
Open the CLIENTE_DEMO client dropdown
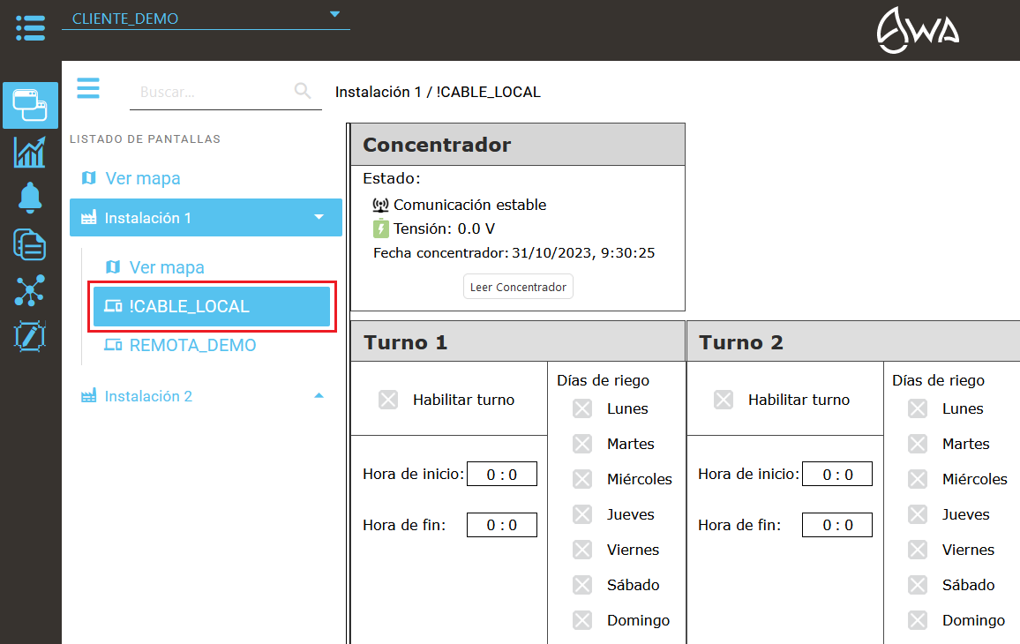point(334,15)
